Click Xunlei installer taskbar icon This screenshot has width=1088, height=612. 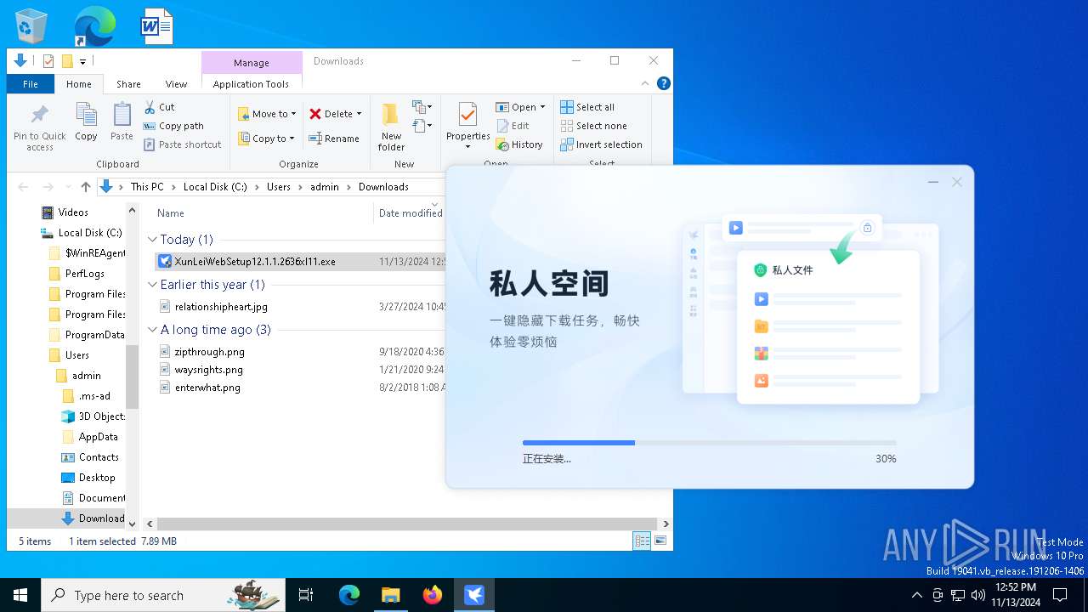pos(474,595)
